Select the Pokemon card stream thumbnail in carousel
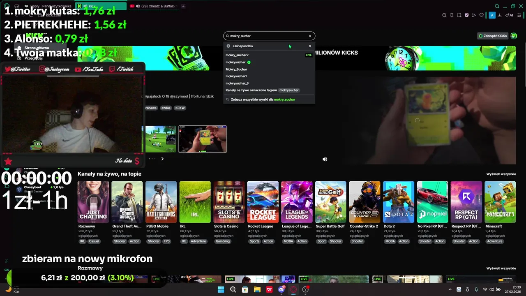The height and width of the screenshot is (296, 526). tap(203, 139)
